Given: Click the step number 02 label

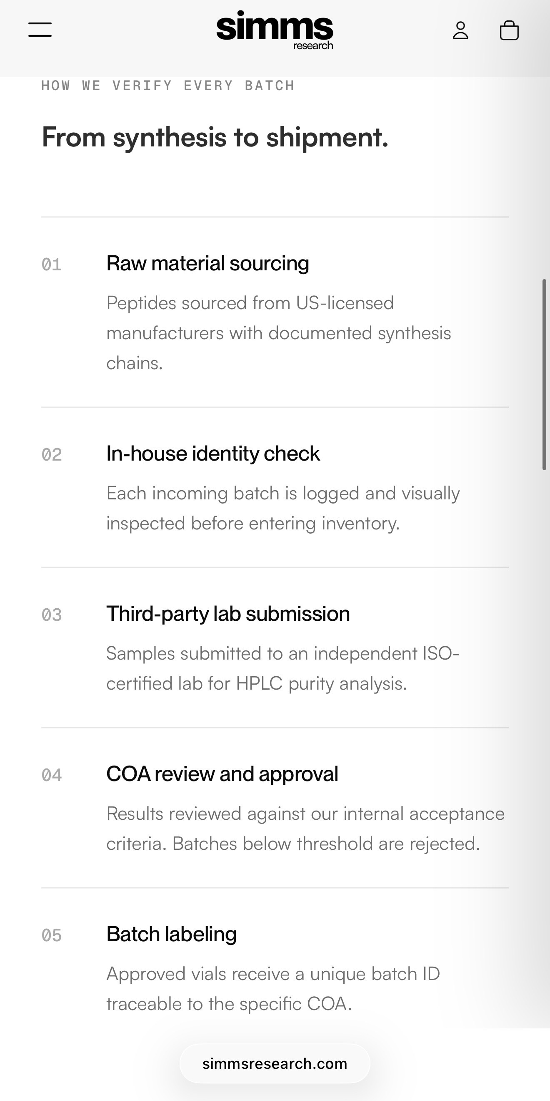Looking at the screenshot, I should tap(52, 455).
